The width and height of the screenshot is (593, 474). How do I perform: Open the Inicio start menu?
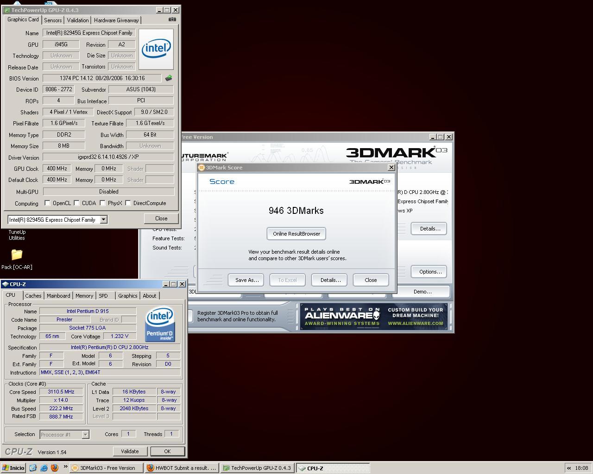(13, 468)
